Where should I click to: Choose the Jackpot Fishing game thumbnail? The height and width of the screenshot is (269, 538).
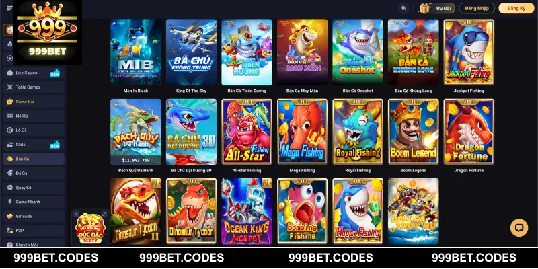pos(469,52)
